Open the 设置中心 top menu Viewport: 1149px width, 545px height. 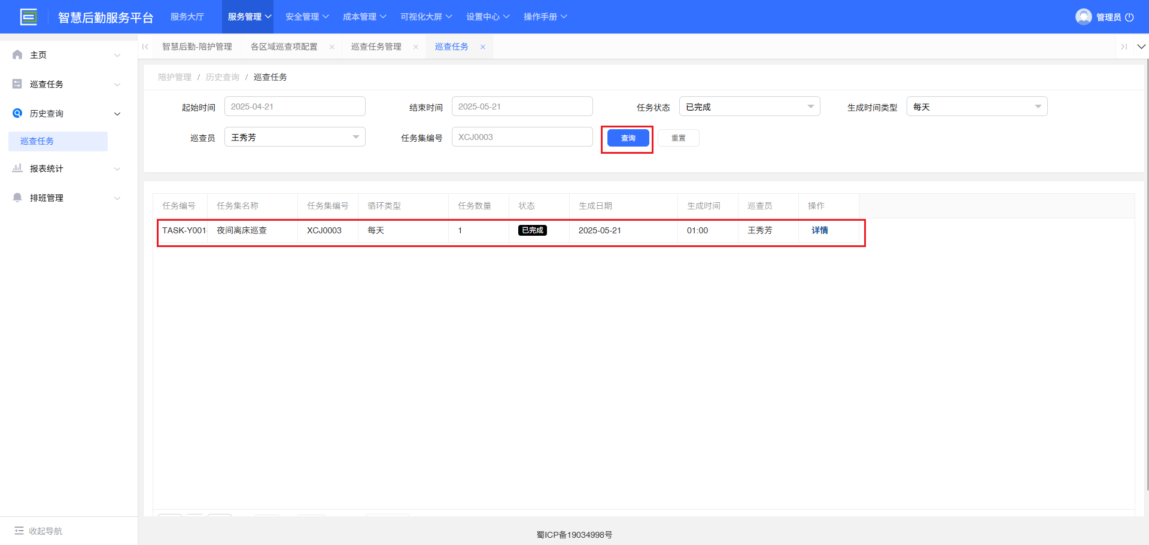click(x=488, y=17)
